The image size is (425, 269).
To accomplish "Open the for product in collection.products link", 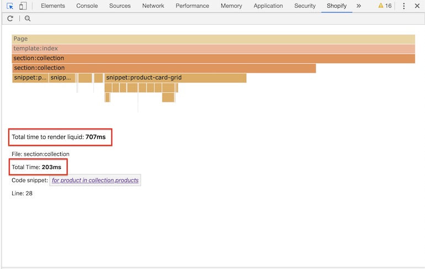I will pos(95,180).
